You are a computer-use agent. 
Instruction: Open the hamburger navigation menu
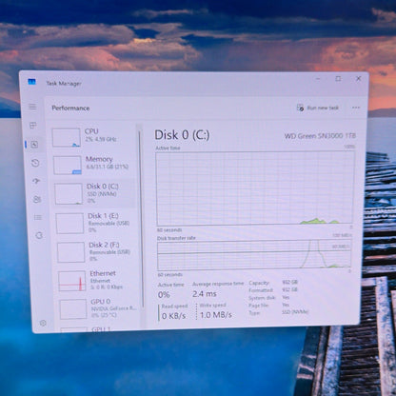point(32,107)
